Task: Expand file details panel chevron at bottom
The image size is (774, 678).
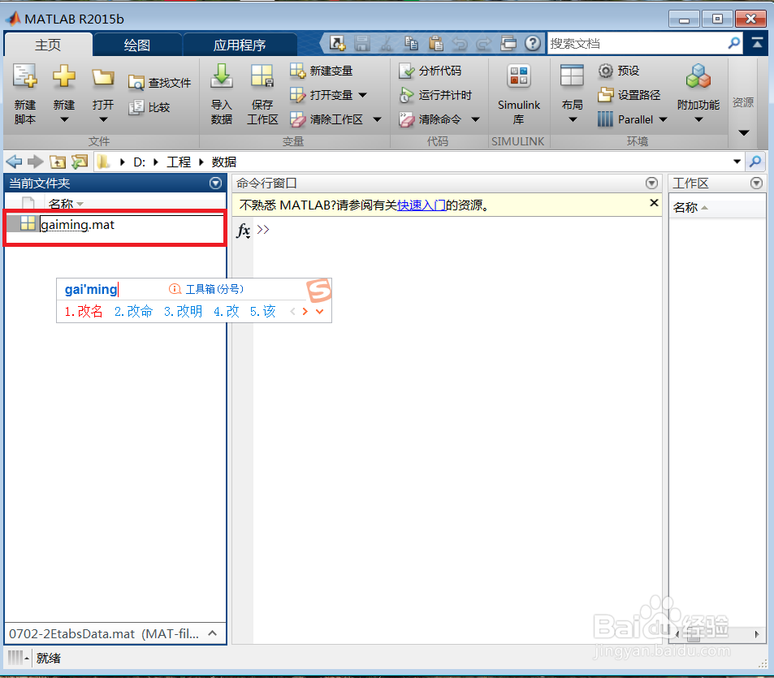Action: [x=213, y=633]
